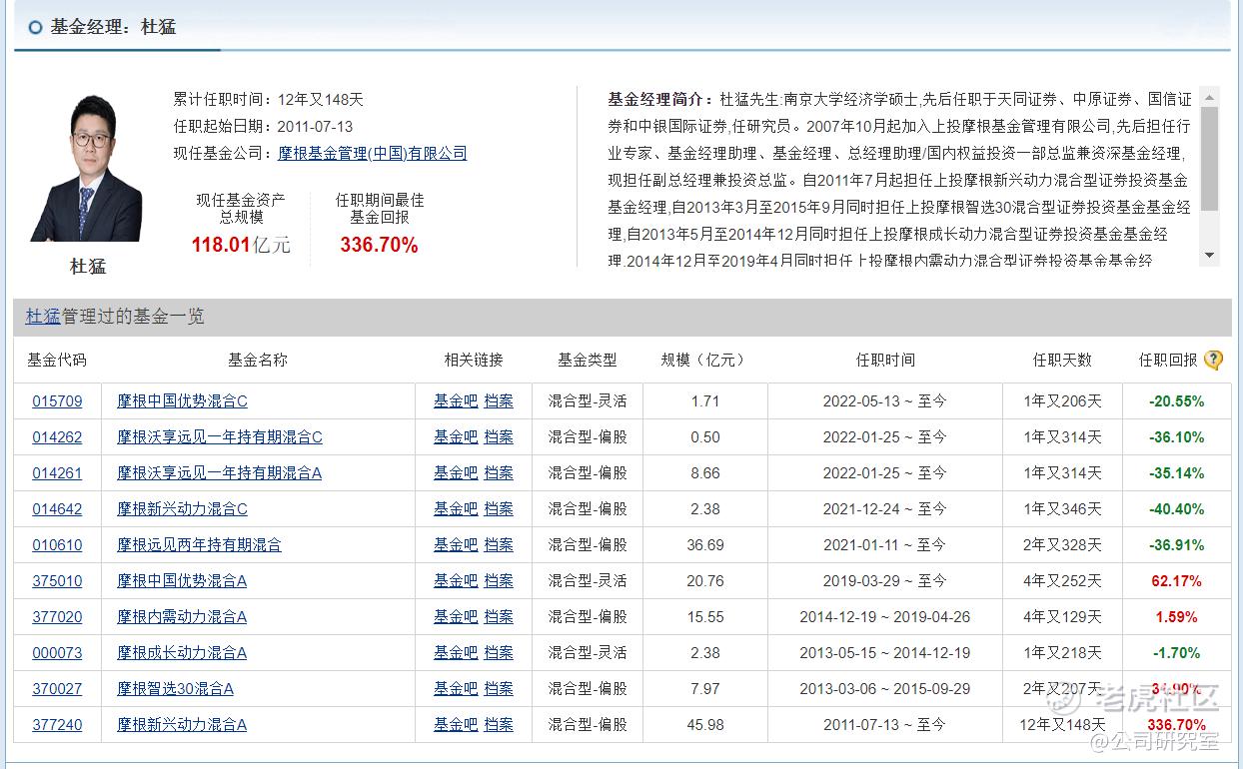Click the 任职天数 column header
Image resolution: width=1243 pixels, height=769 pixels.
point(1062,361)
